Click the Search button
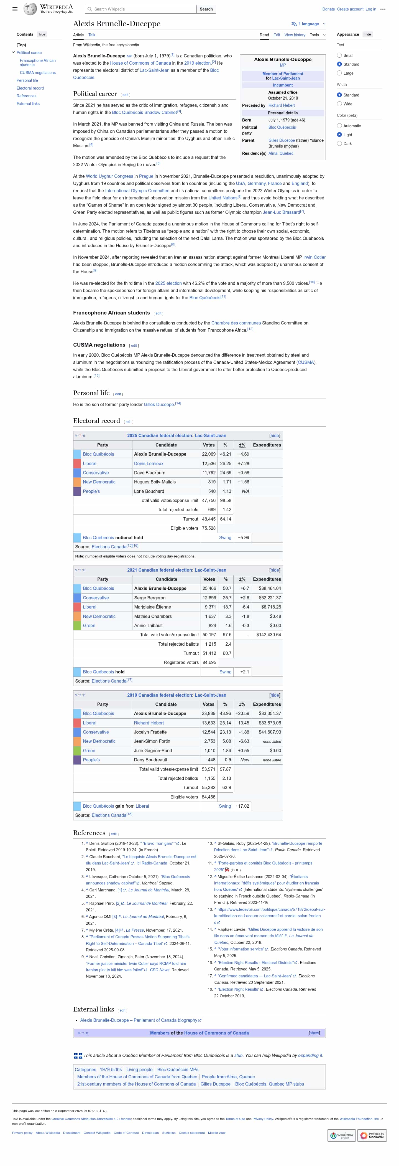This screenshot has width=399, height=1166. pyautogui.click(x=206, y=9)
